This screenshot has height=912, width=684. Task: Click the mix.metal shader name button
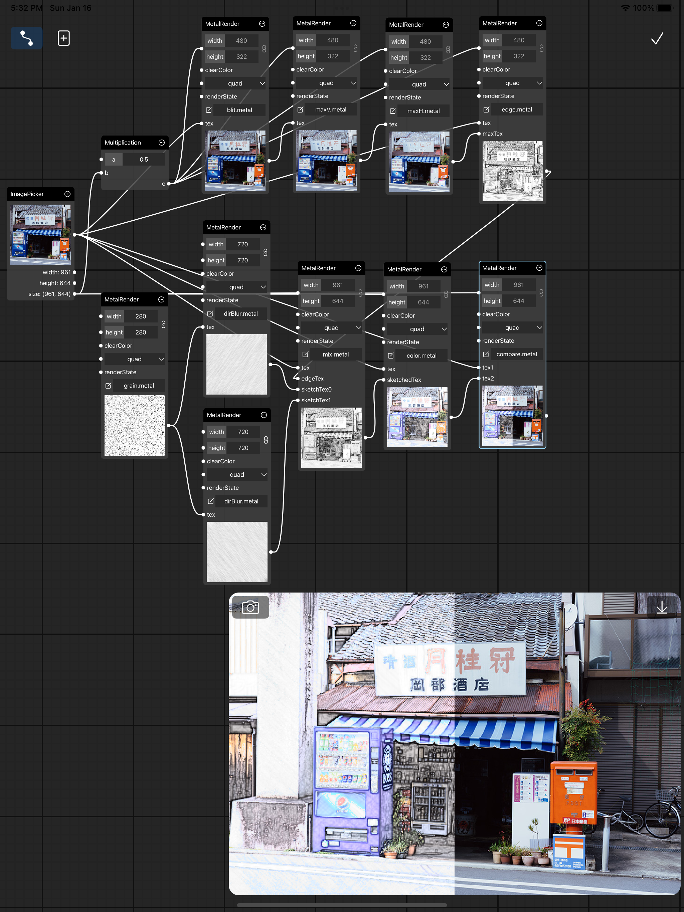tap(335, 354)
